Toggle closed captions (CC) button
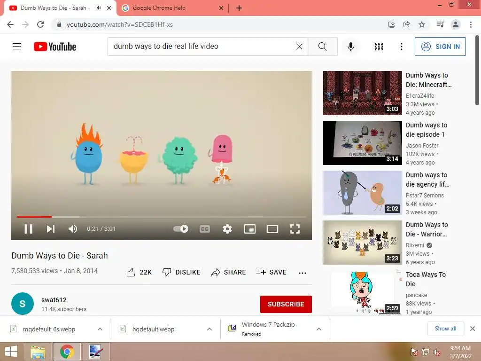 [205, 229]
